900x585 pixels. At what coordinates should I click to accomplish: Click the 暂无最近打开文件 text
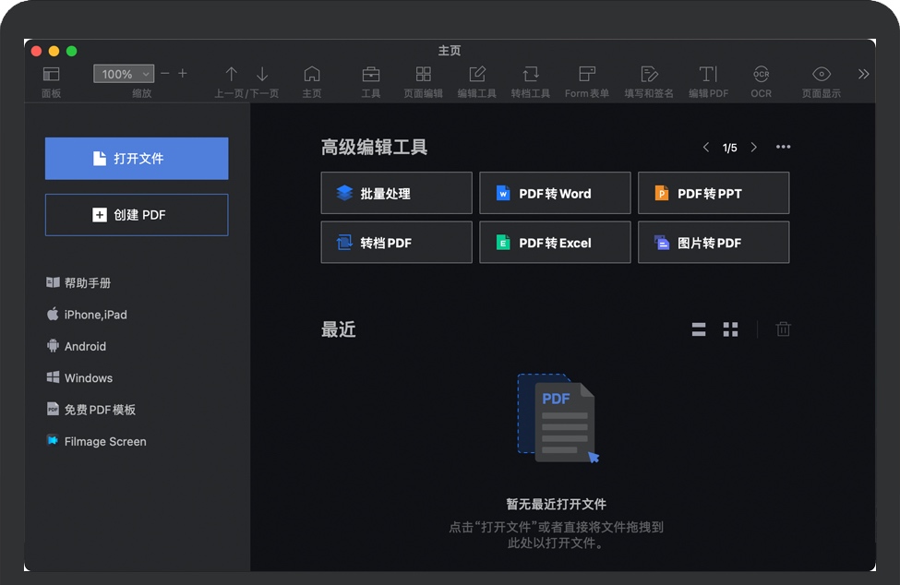pyautogui.click(x=557, y=504)
